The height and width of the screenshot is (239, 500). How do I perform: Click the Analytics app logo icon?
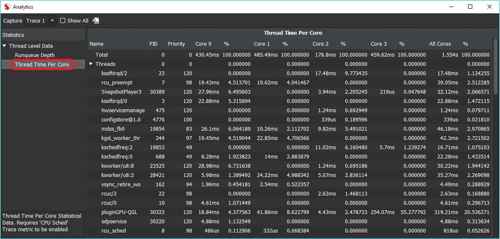7,7
